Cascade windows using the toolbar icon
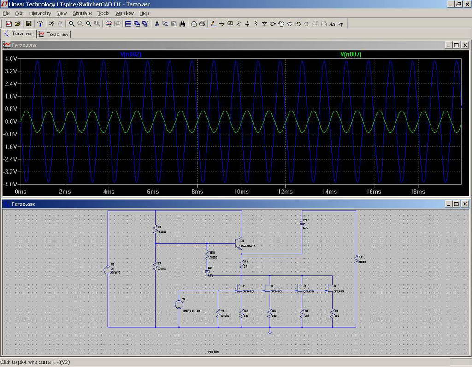 coord(136,24)
